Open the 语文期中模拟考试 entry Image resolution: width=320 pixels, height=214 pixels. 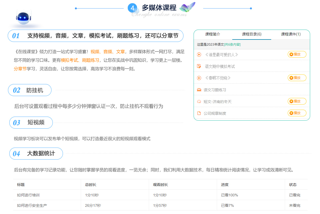tap(220, 66)
